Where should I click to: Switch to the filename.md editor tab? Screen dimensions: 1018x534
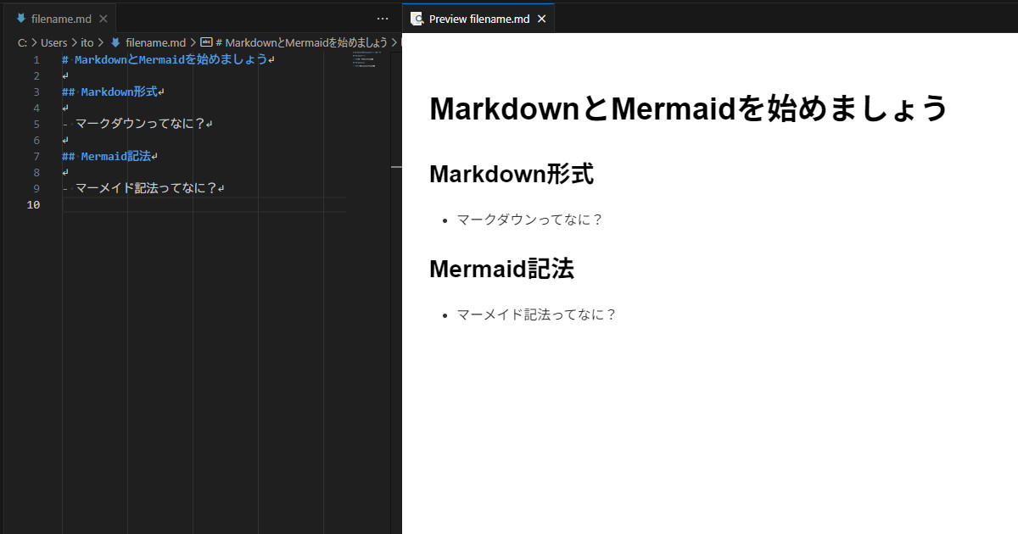click(x=58, y=19)
